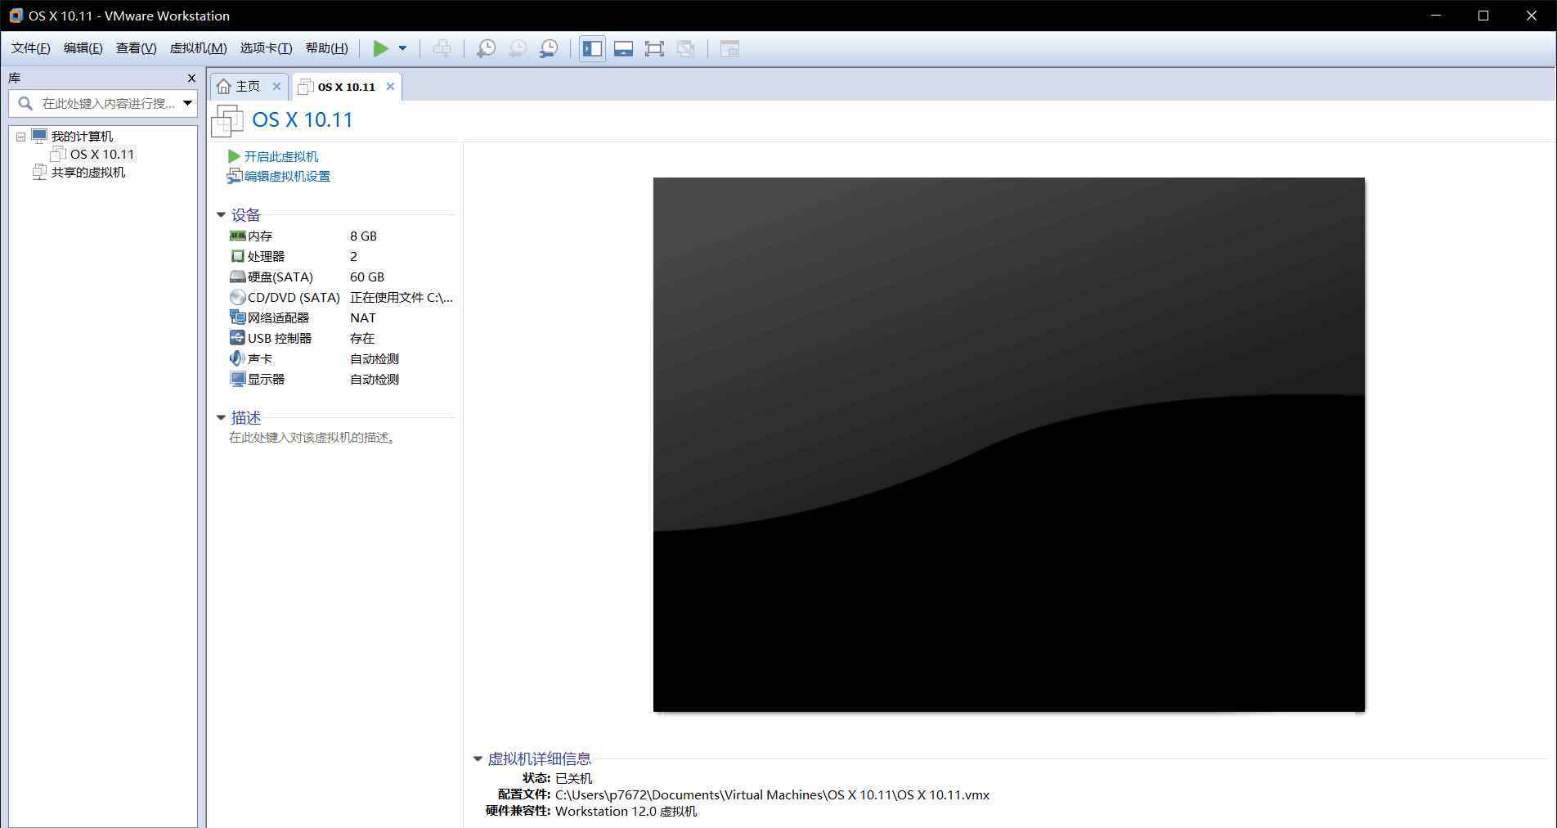
Task: Click the memory chip icon beside 内存
Action: pyautogui.click(x=237, y=236)
